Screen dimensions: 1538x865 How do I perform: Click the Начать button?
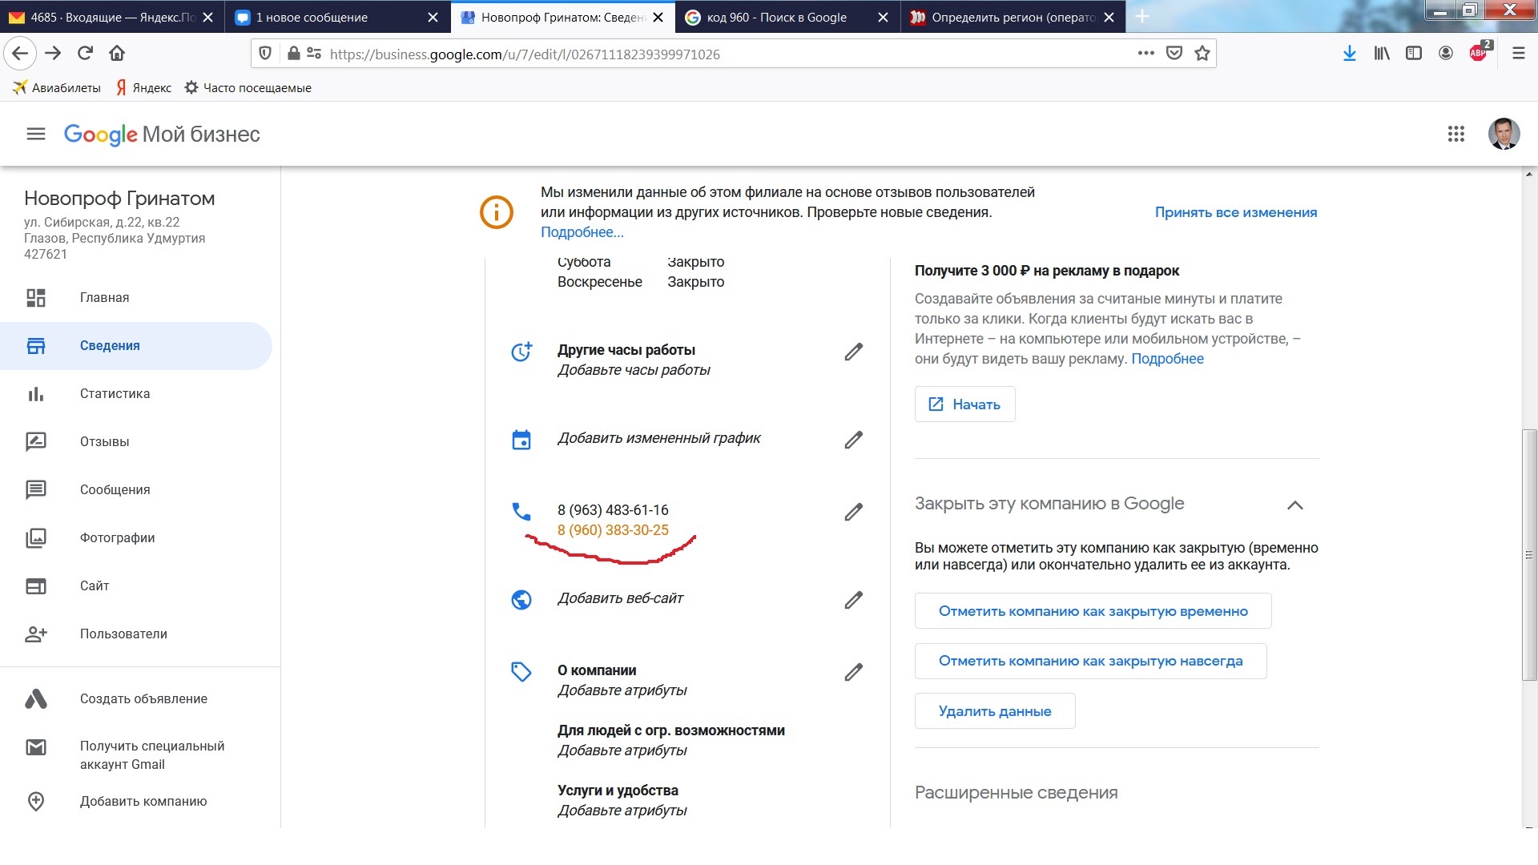click(x=964, y=404)
